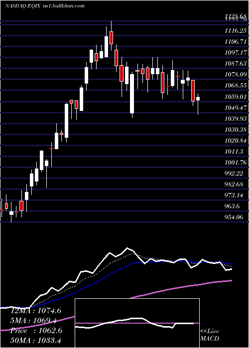Click the 1059.01 price axis label
Viewport: 249px width, 348px height.
[x=236, y=96]
